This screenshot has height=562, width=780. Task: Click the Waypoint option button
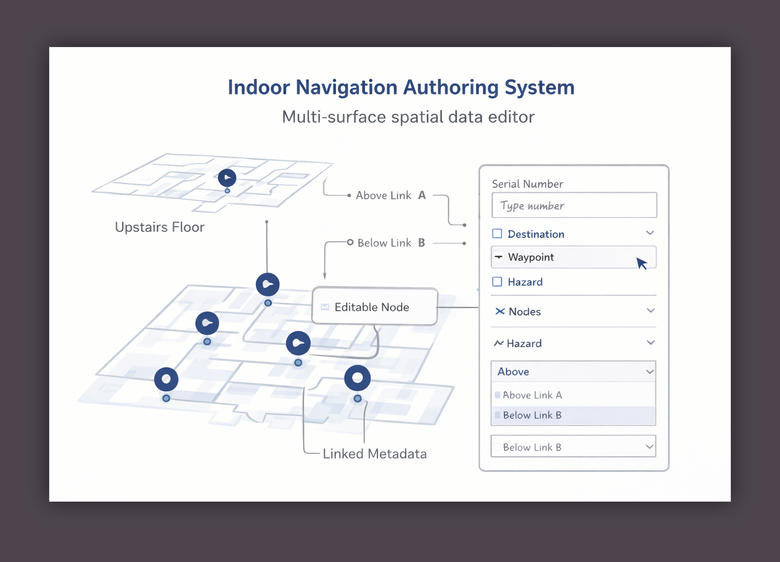(574, 257)
